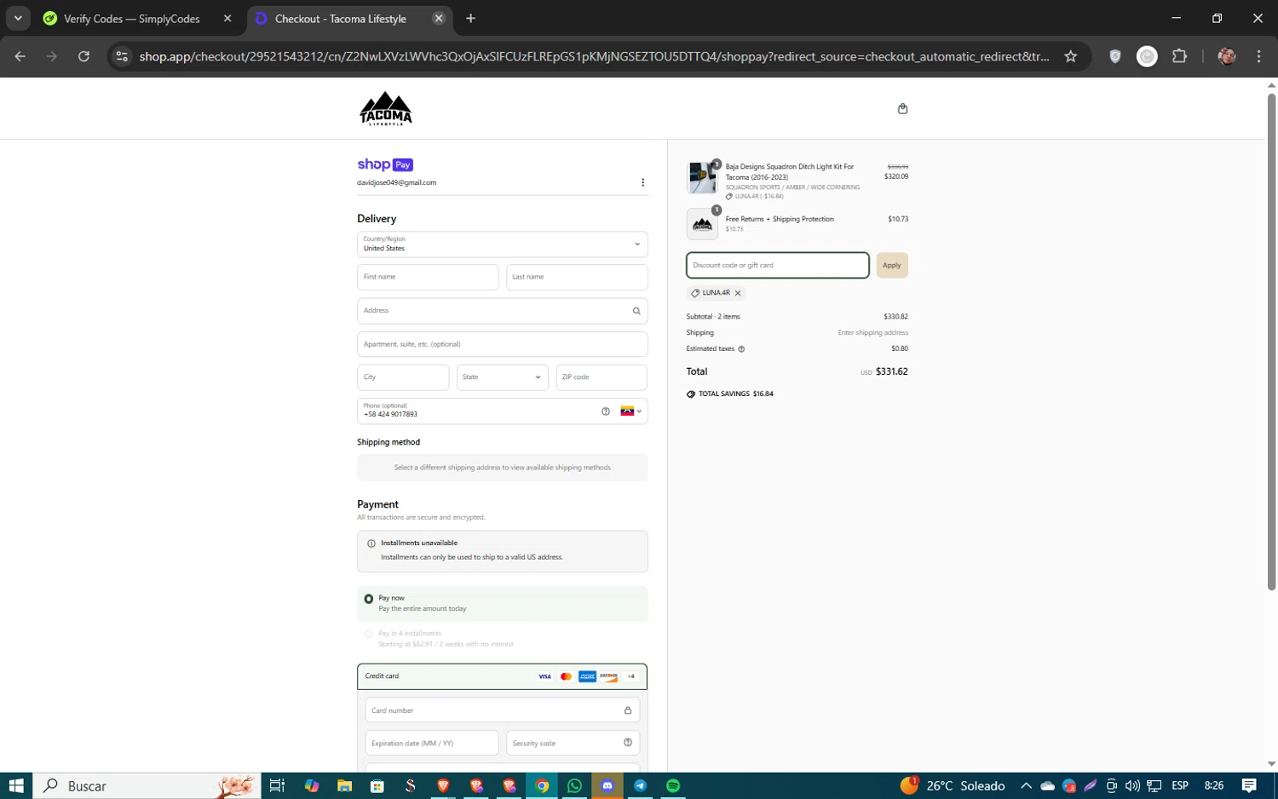Focus the Discount code or gift card field
Image resolution: width=1278 pixels, height=799 pixels.
pos(778,265)
